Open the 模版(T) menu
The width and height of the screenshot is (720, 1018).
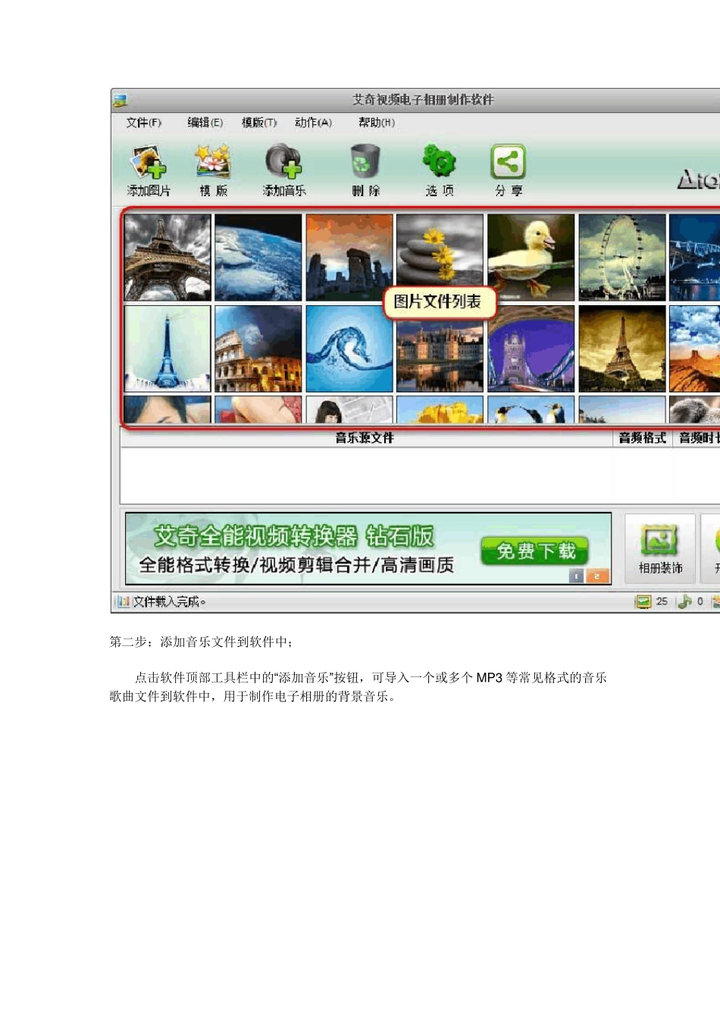click(x=259, y=123)
